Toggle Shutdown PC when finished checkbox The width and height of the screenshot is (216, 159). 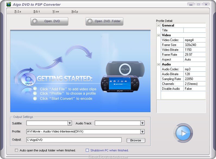[87, 150]
